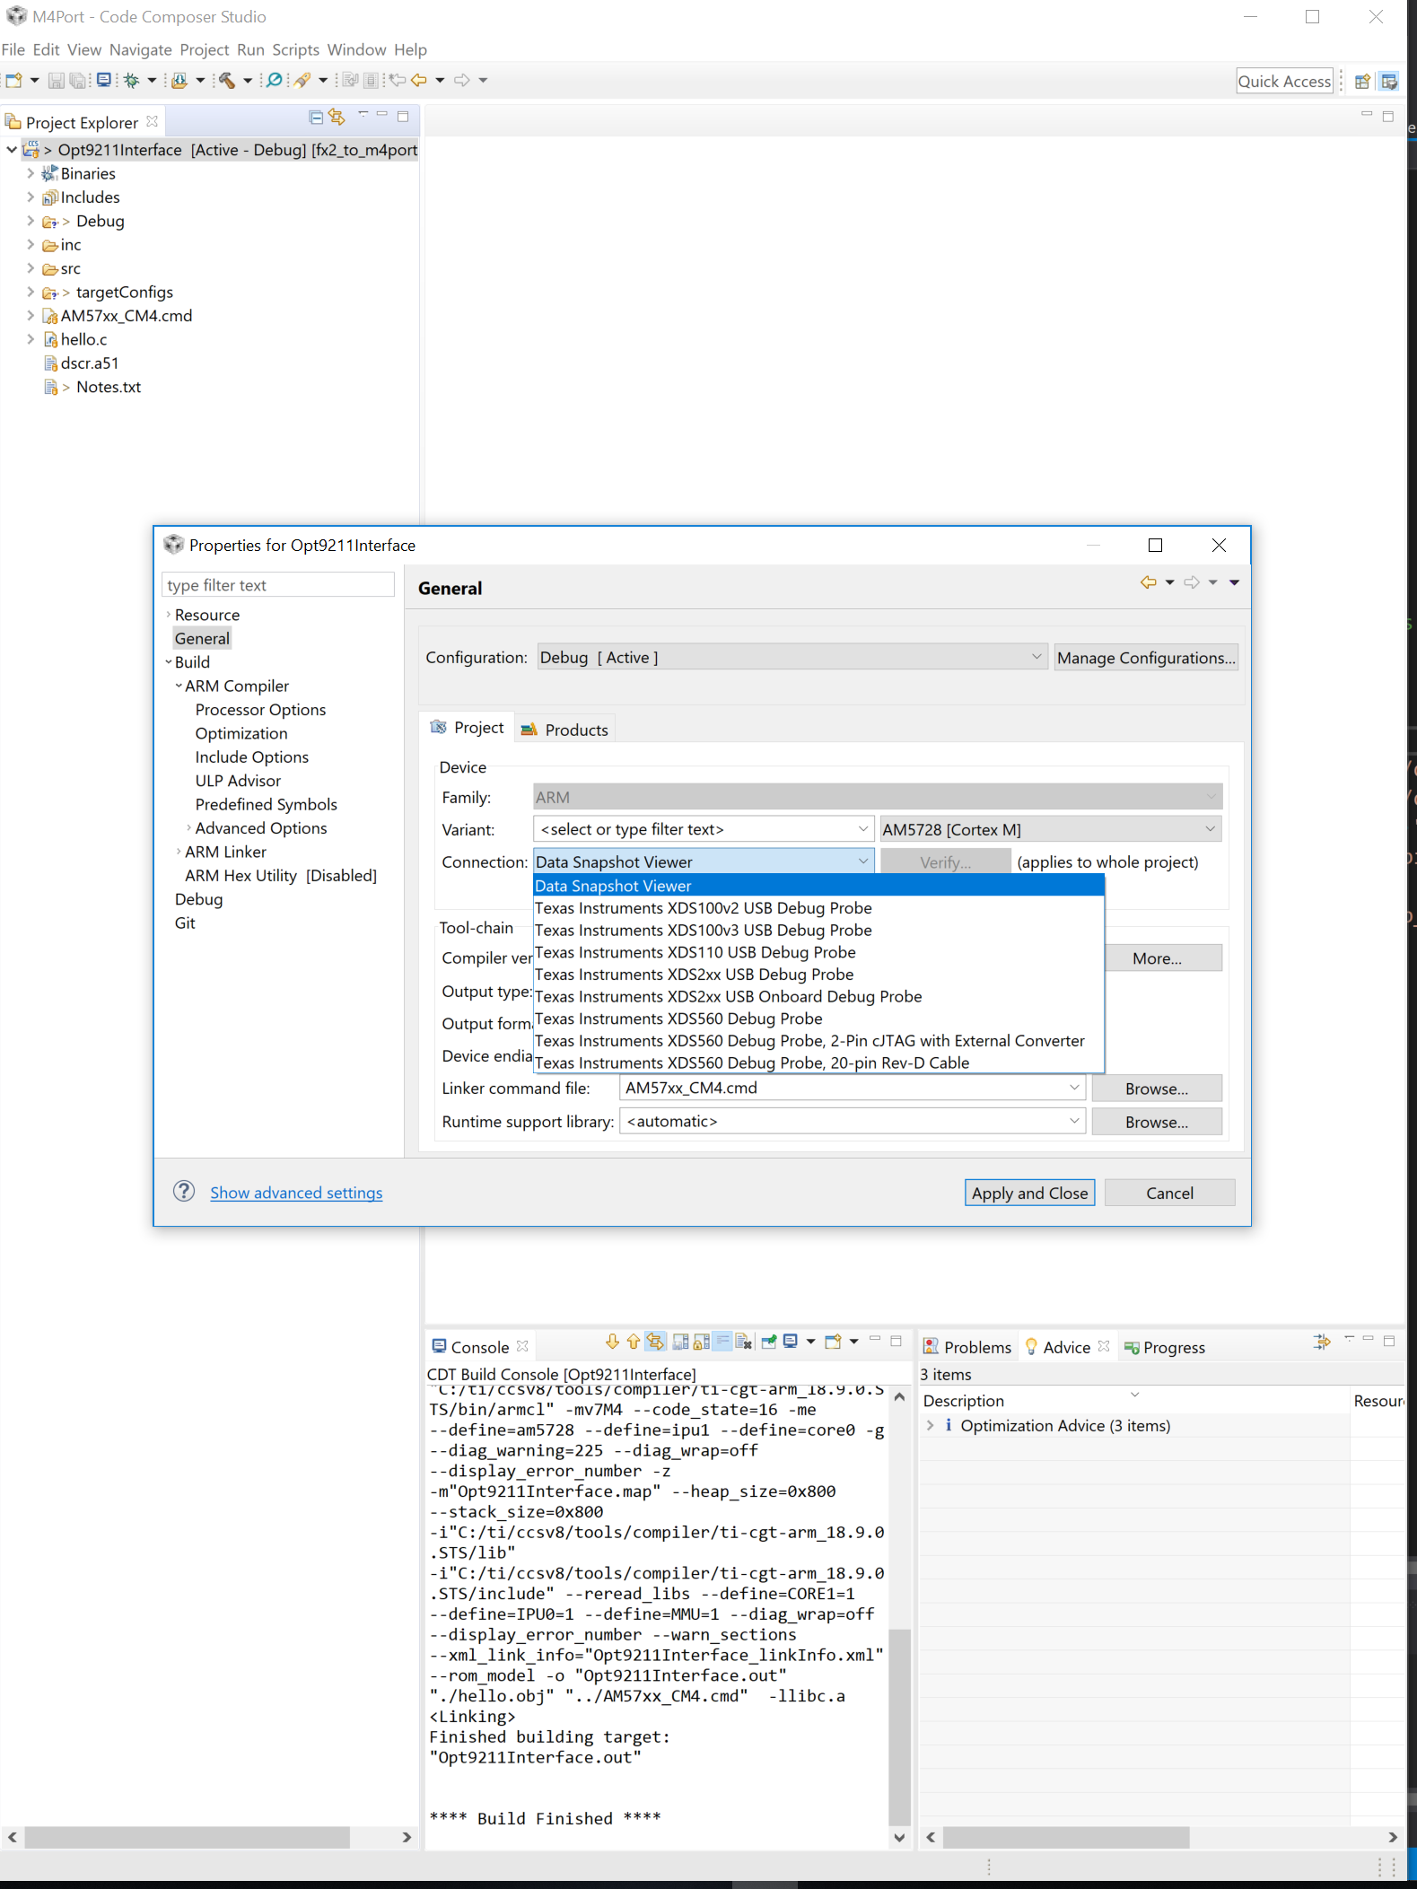This screenshot has height=1889, width=1417.
Task: Click the Debug bug icon in the toolbar
Action: coord(132,81)
